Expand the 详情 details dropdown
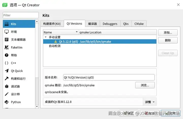 pyautogui.click(x=150, y=102)
